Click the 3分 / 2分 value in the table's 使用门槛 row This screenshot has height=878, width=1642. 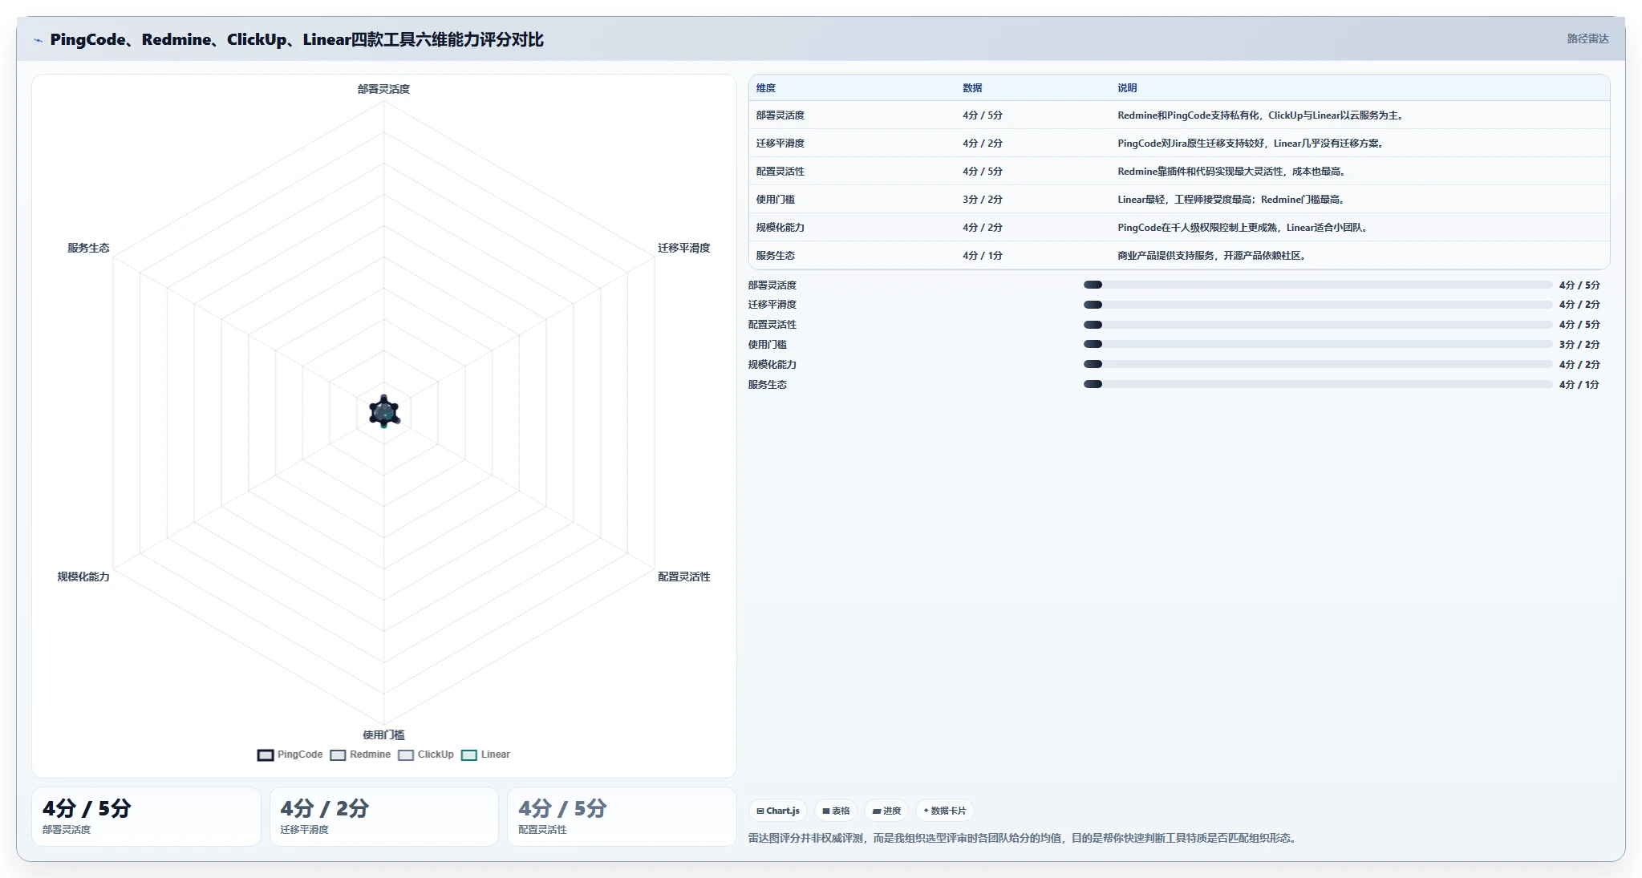click(983, 200)
